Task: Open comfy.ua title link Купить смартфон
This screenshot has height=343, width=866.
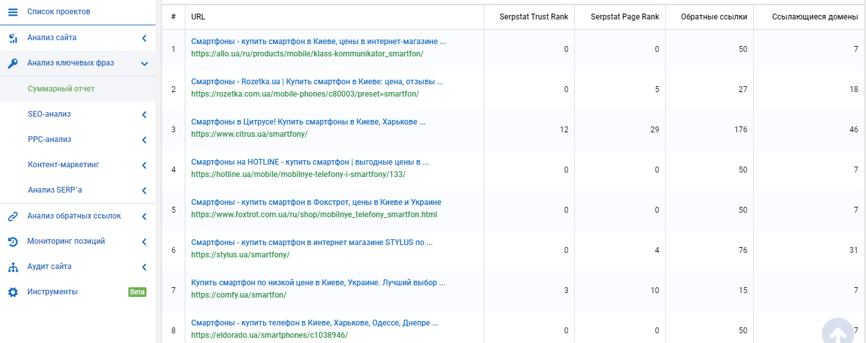Action: [318, 283]
